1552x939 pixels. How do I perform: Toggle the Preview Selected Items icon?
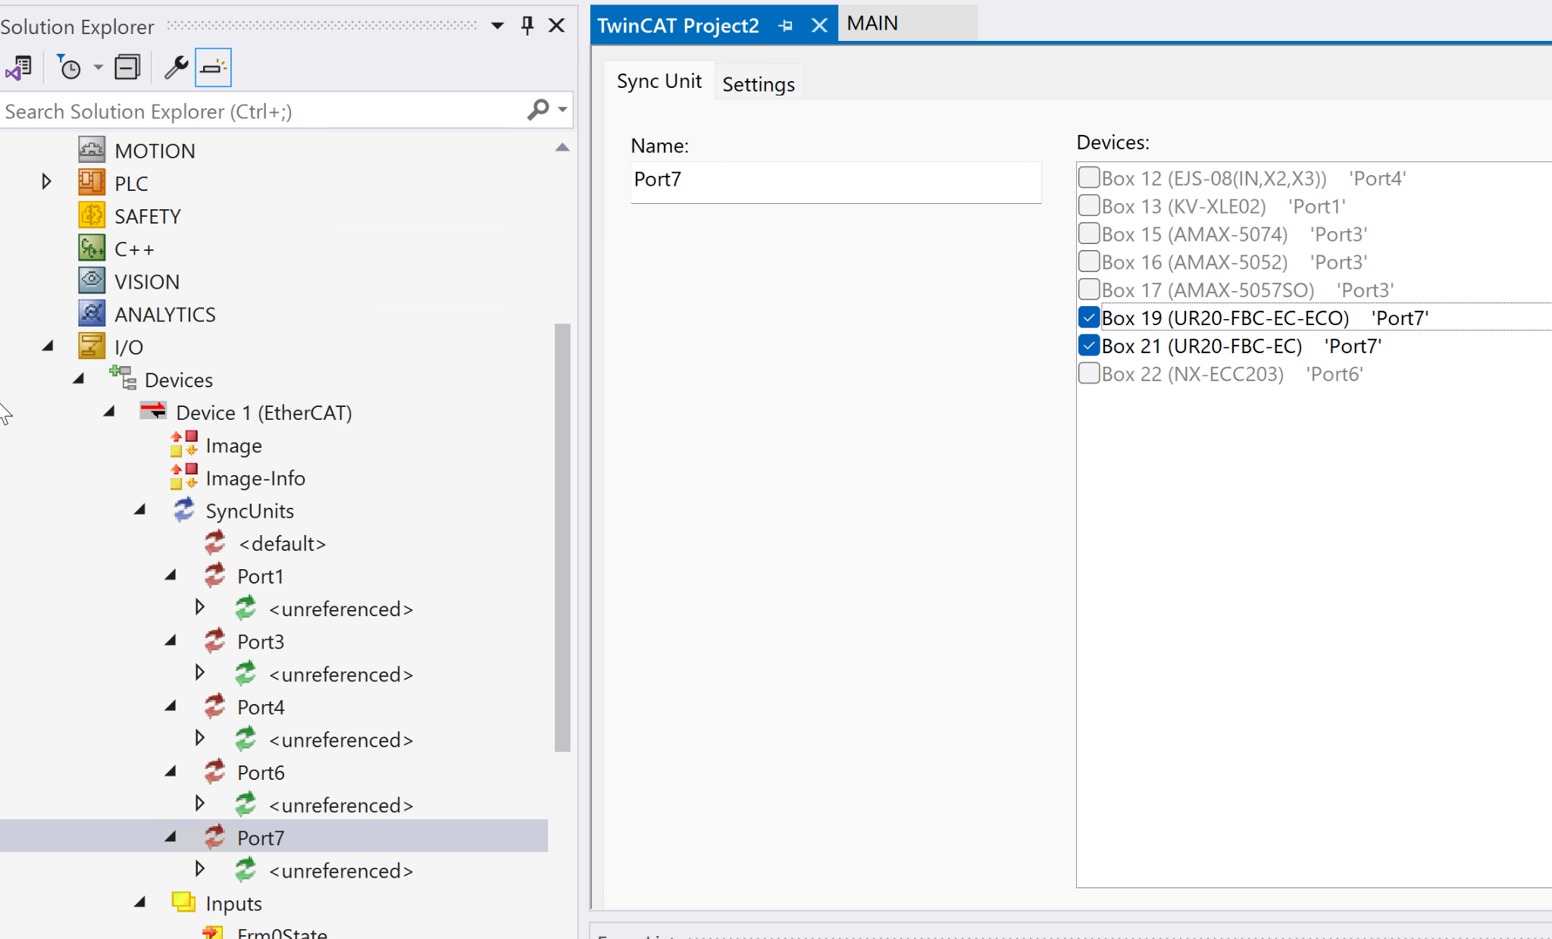pyautogui.click(x=213, y=67)
